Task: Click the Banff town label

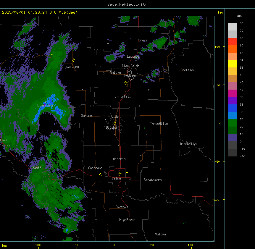Action: pyautogui.click(x=37, y=168)
